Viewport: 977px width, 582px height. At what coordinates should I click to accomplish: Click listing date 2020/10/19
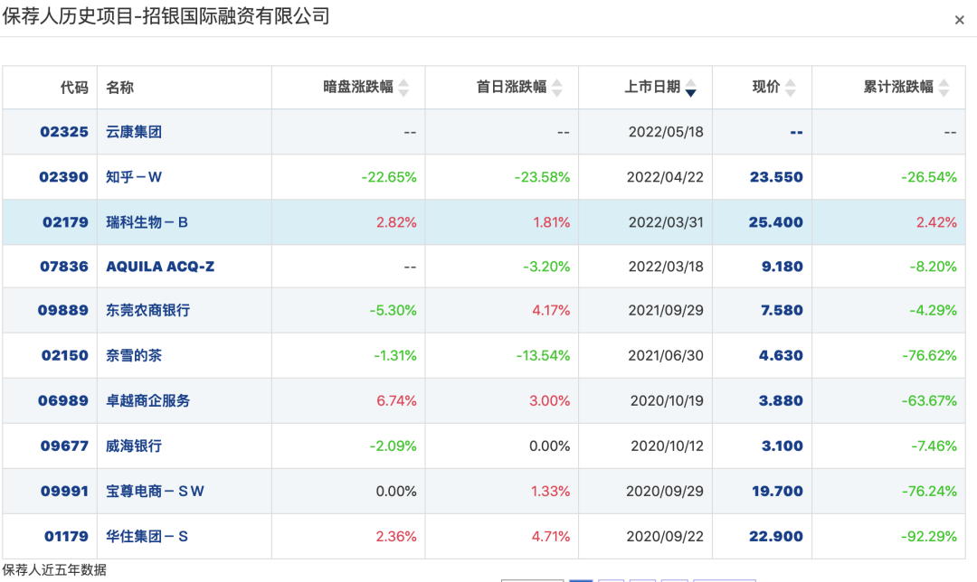(667, 400)
